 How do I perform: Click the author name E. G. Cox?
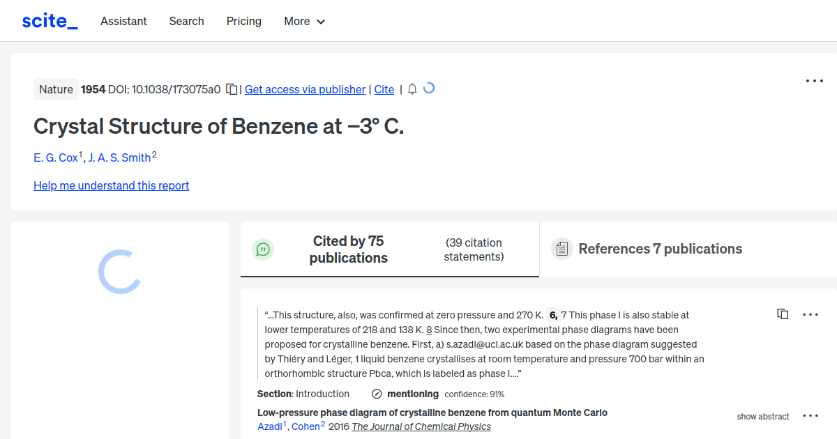56,157
